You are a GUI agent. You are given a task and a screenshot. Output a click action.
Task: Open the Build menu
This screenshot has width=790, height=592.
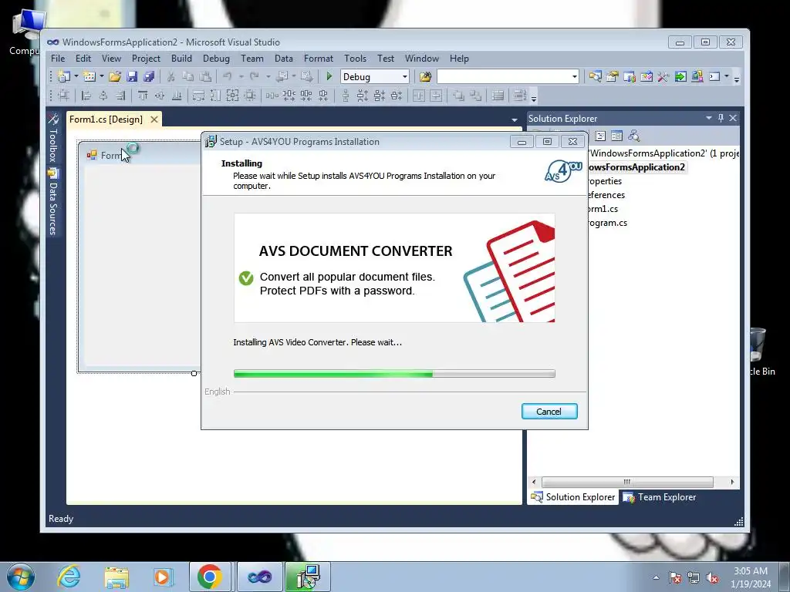(x=181, y=59)
